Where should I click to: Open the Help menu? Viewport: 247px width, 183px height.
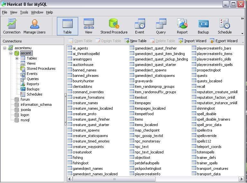tap(50, 12)
